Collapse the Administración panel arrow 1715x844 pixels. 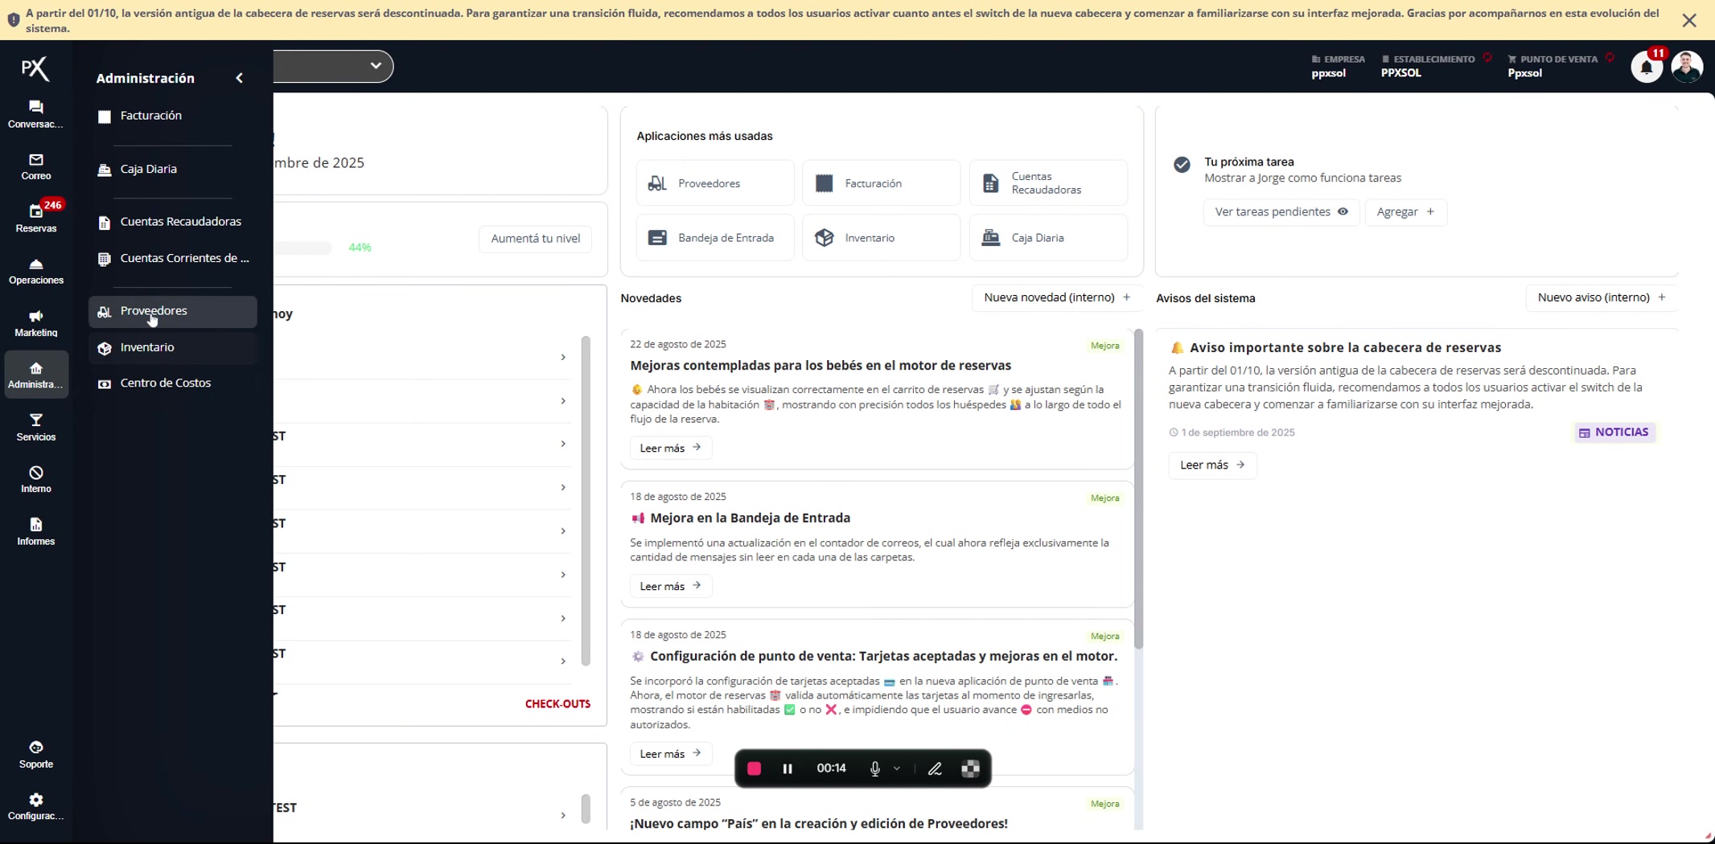pyautogui.click(x=240, y=78)
